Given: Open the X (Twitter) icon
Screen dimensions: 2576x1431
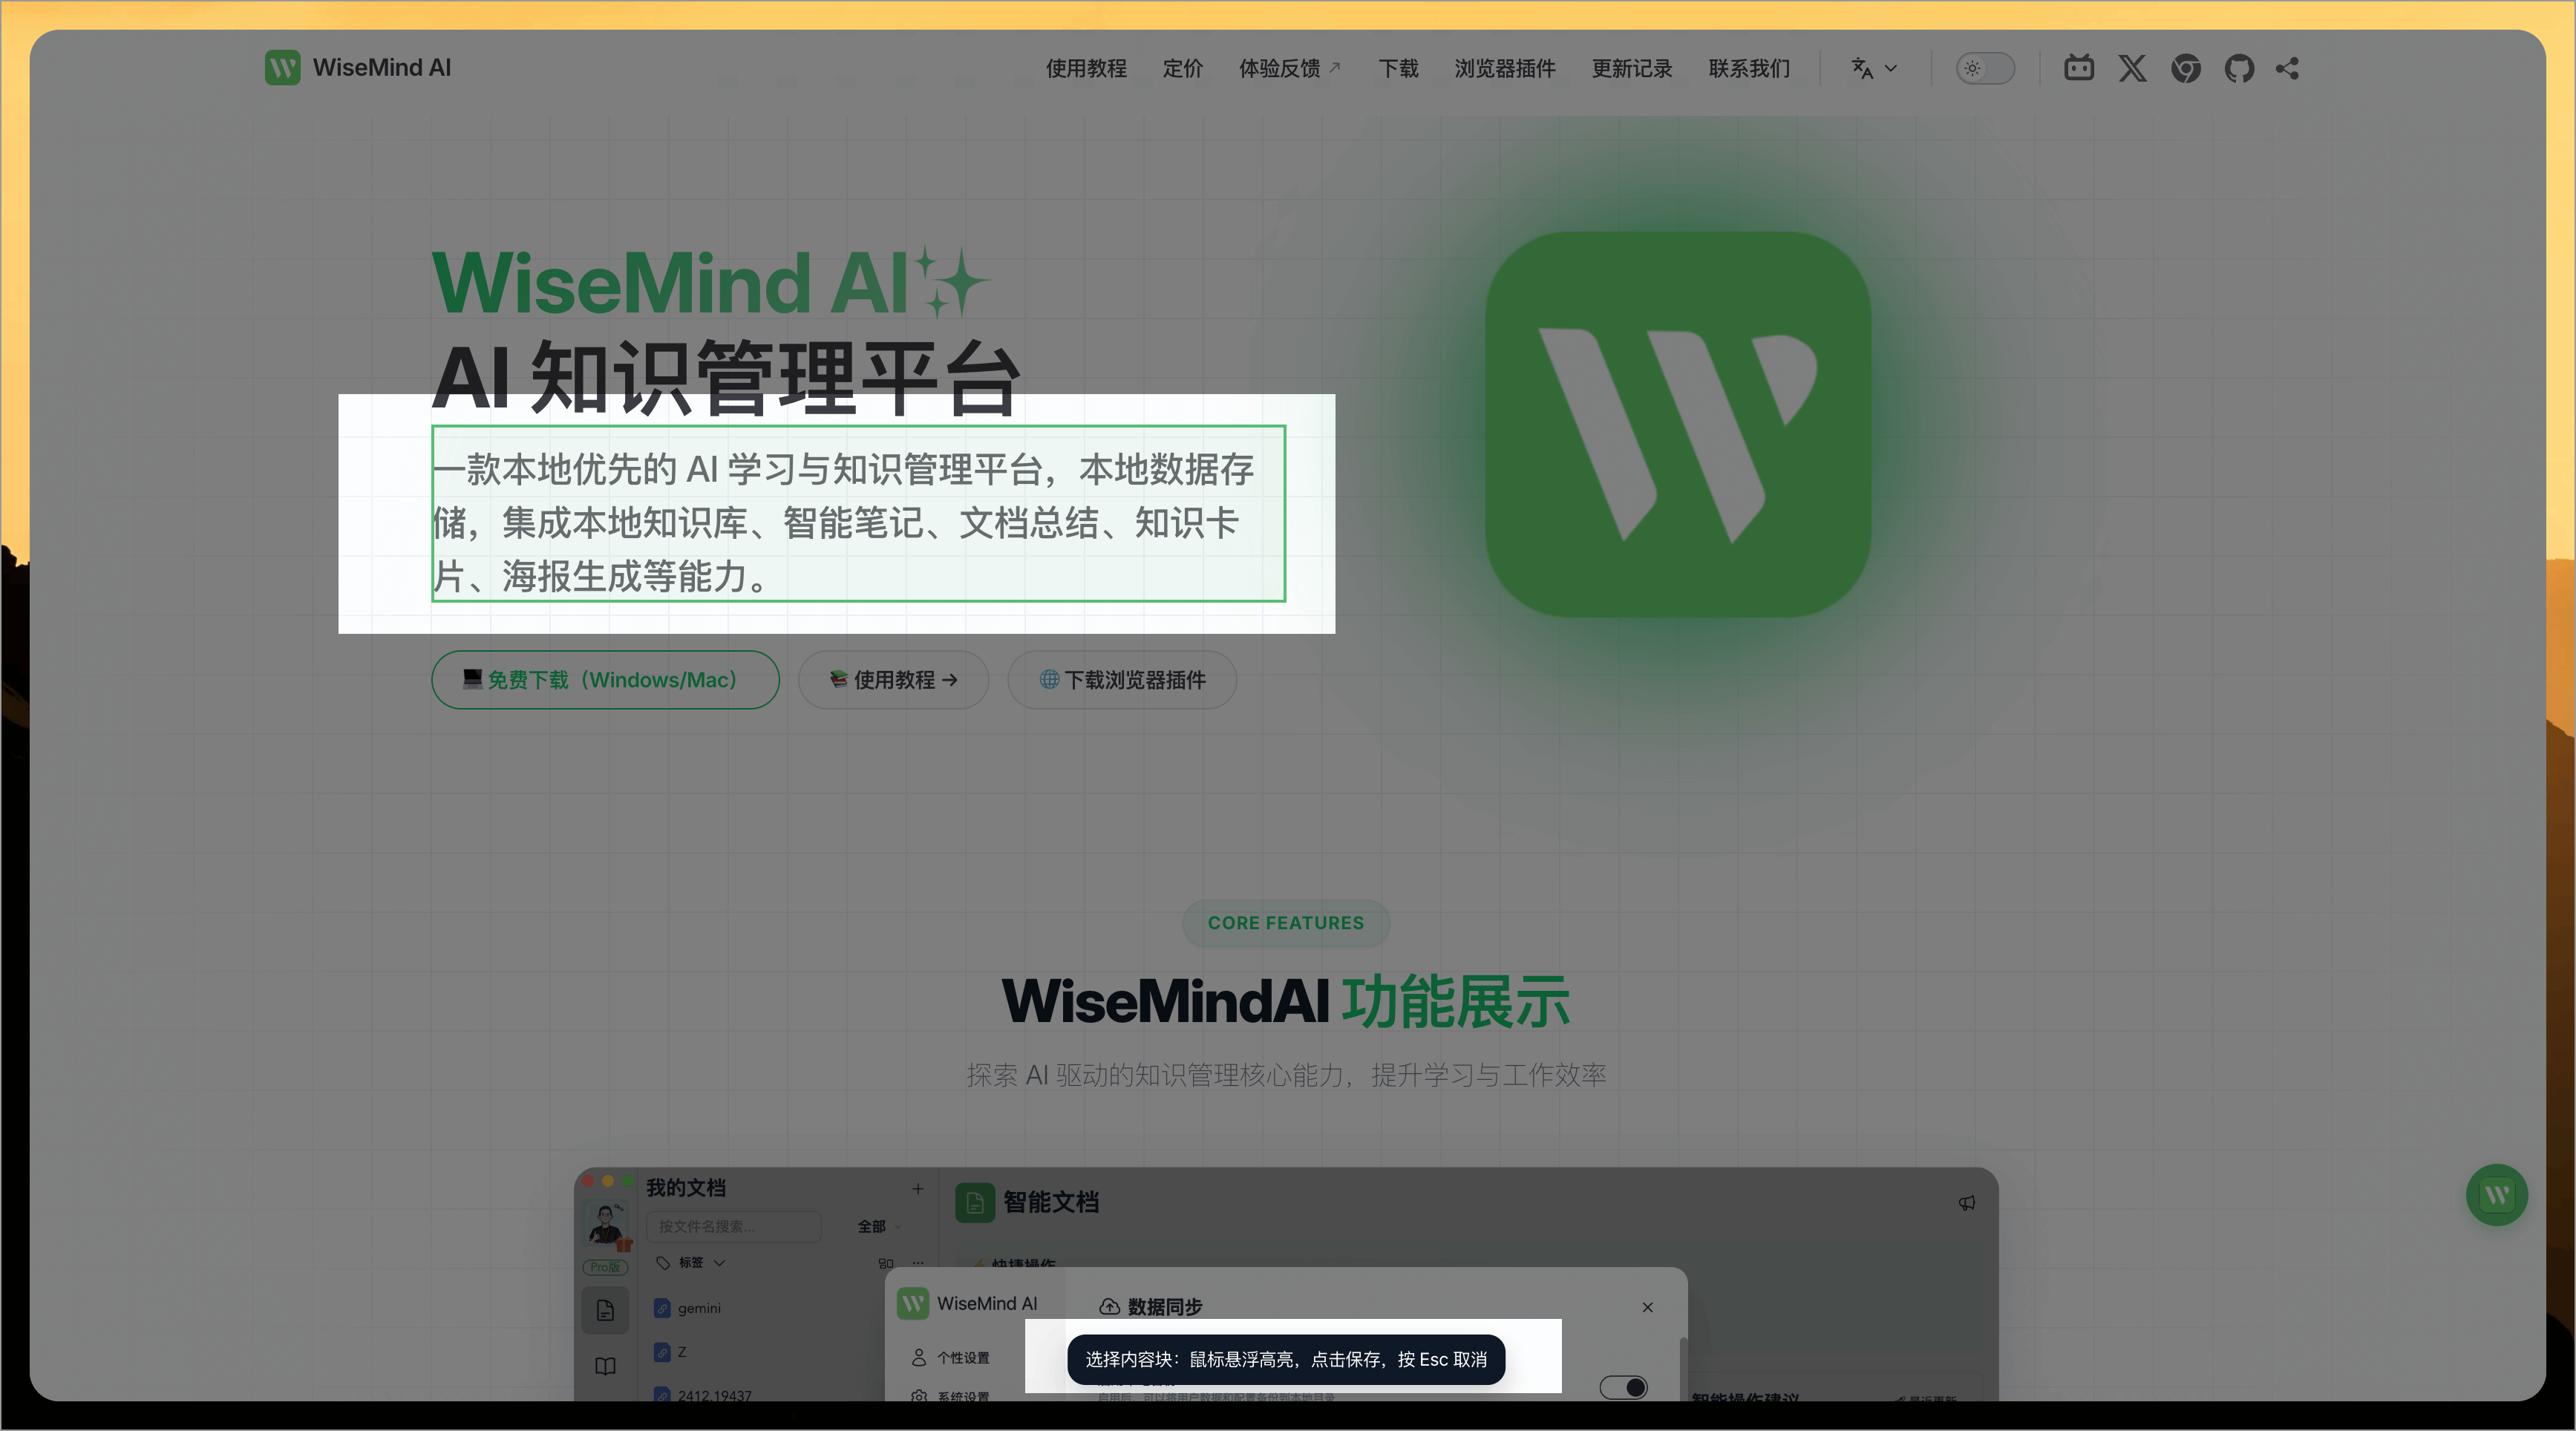Looking at the screenshot, I should [2132, 68].
